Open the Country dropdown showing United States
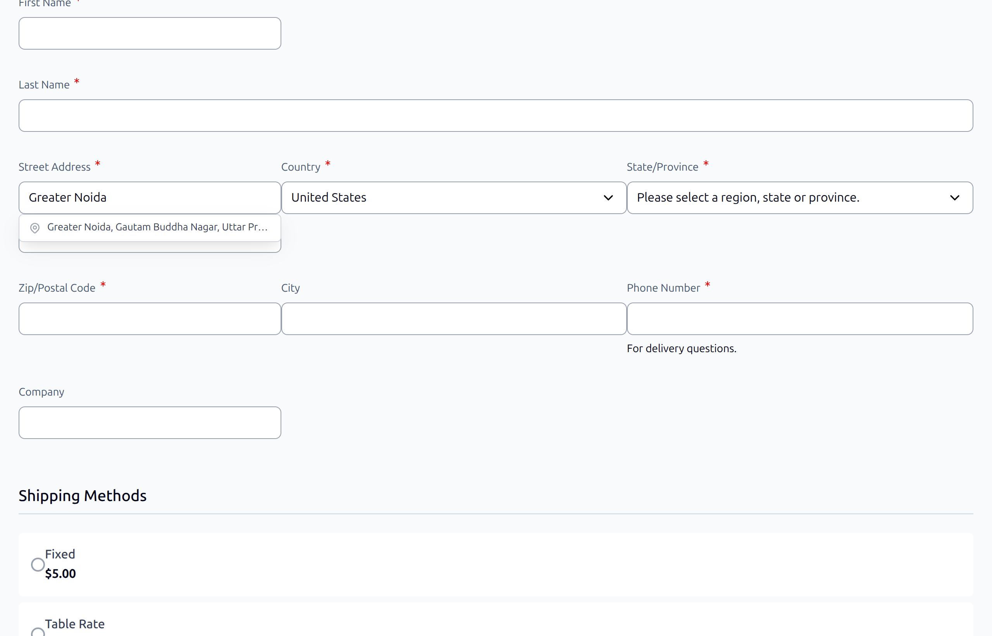This screenshot has width=992, height=636. pyautogui.click(x=454, y=198)
